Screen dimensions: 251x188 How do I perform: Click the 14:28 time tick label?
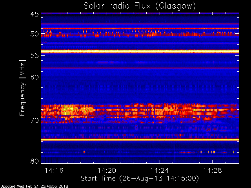(x=213, y=170)
